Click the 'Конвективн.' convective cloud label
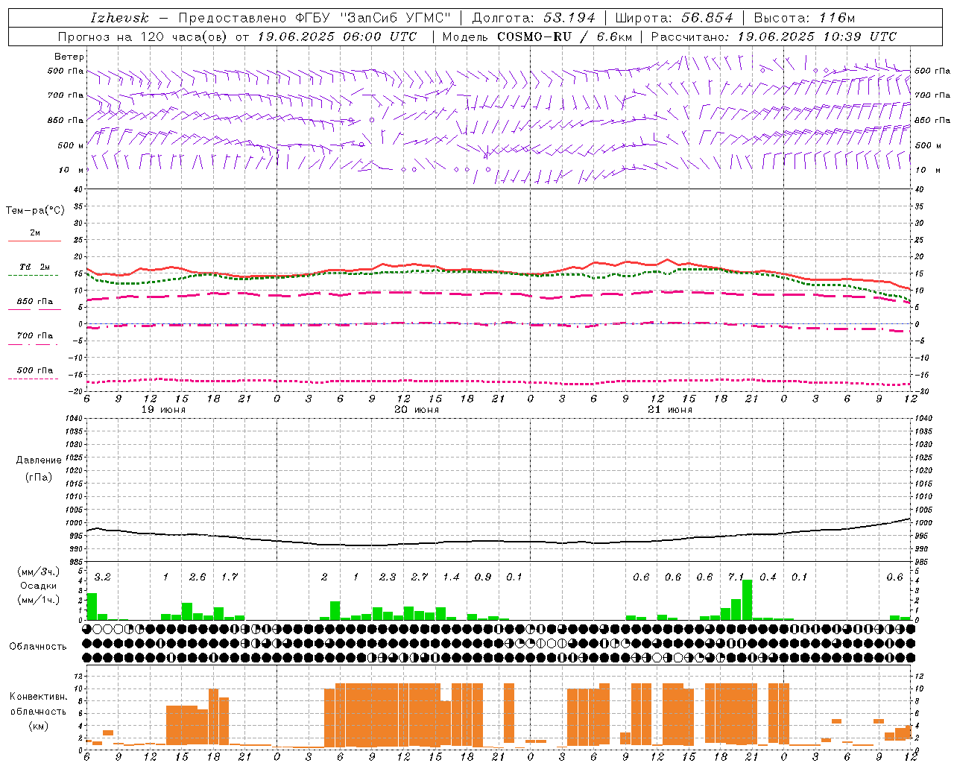 click(38, 697)
